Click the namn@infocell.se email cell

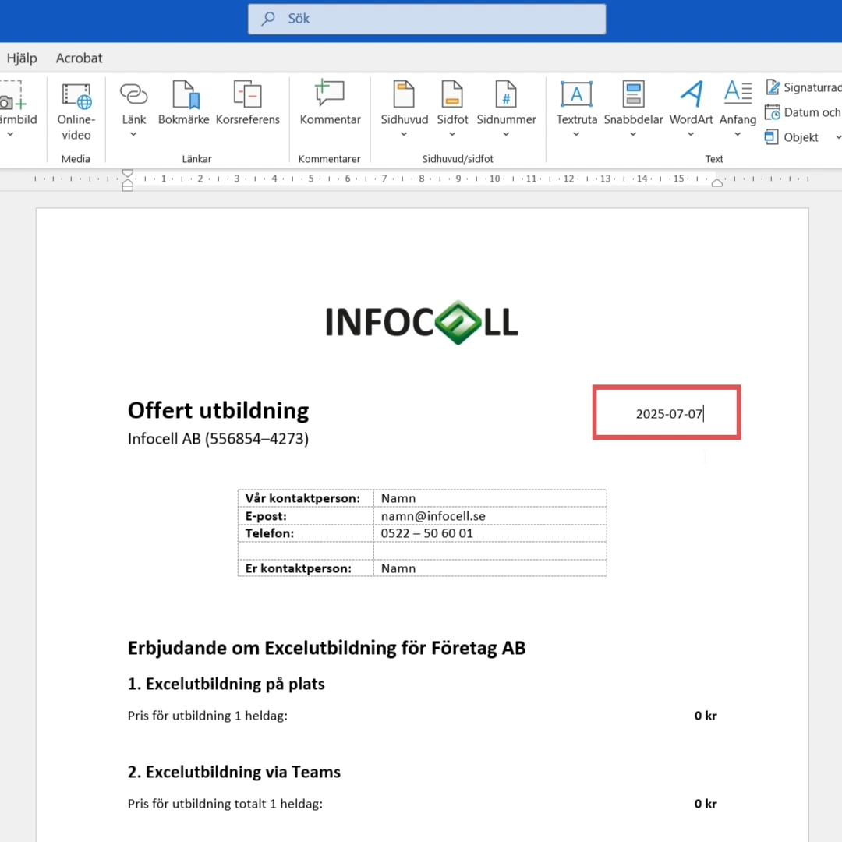[x=490, y=516]
